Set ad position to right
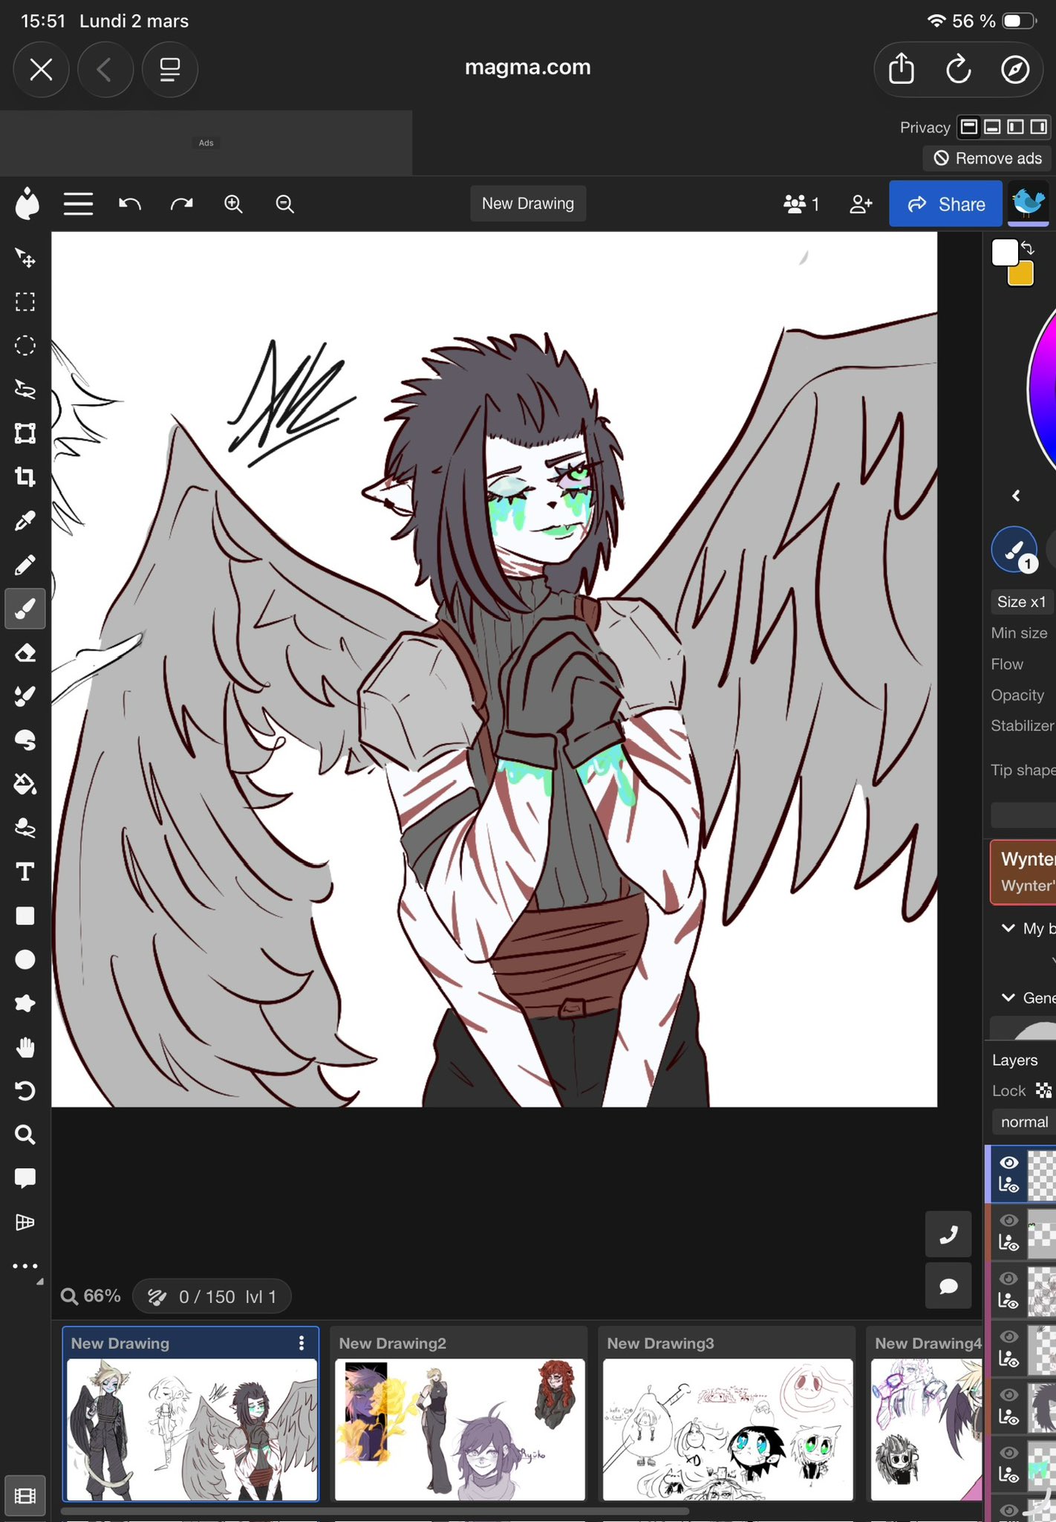This screenshot has height=1522, width=1056. tap(1038, 127)
